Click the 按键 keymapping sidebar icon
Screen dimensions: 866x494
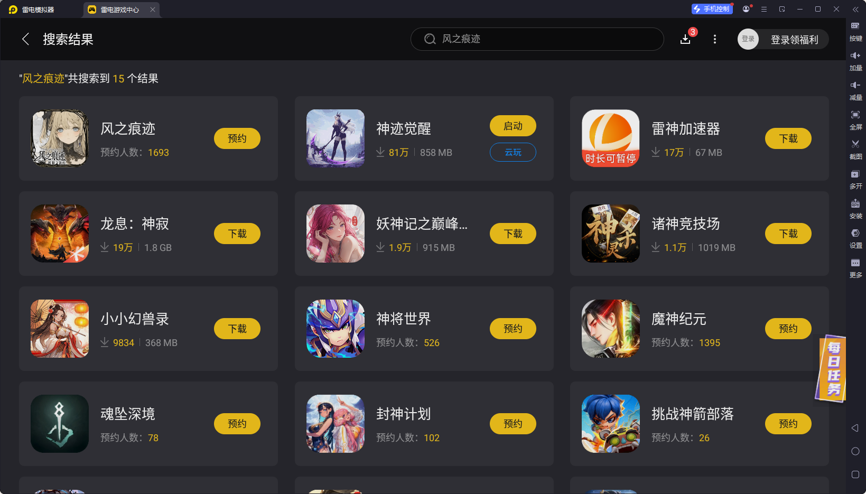pyautogui.click(x=855, y=32)
